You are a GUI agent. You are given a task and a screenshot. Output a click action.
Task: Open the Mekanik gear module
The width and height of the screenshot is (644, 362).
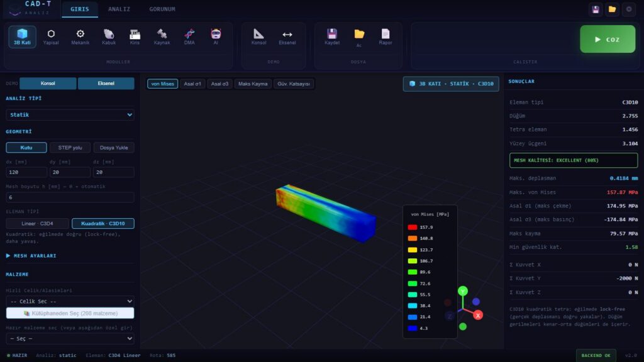click(80, 36)
